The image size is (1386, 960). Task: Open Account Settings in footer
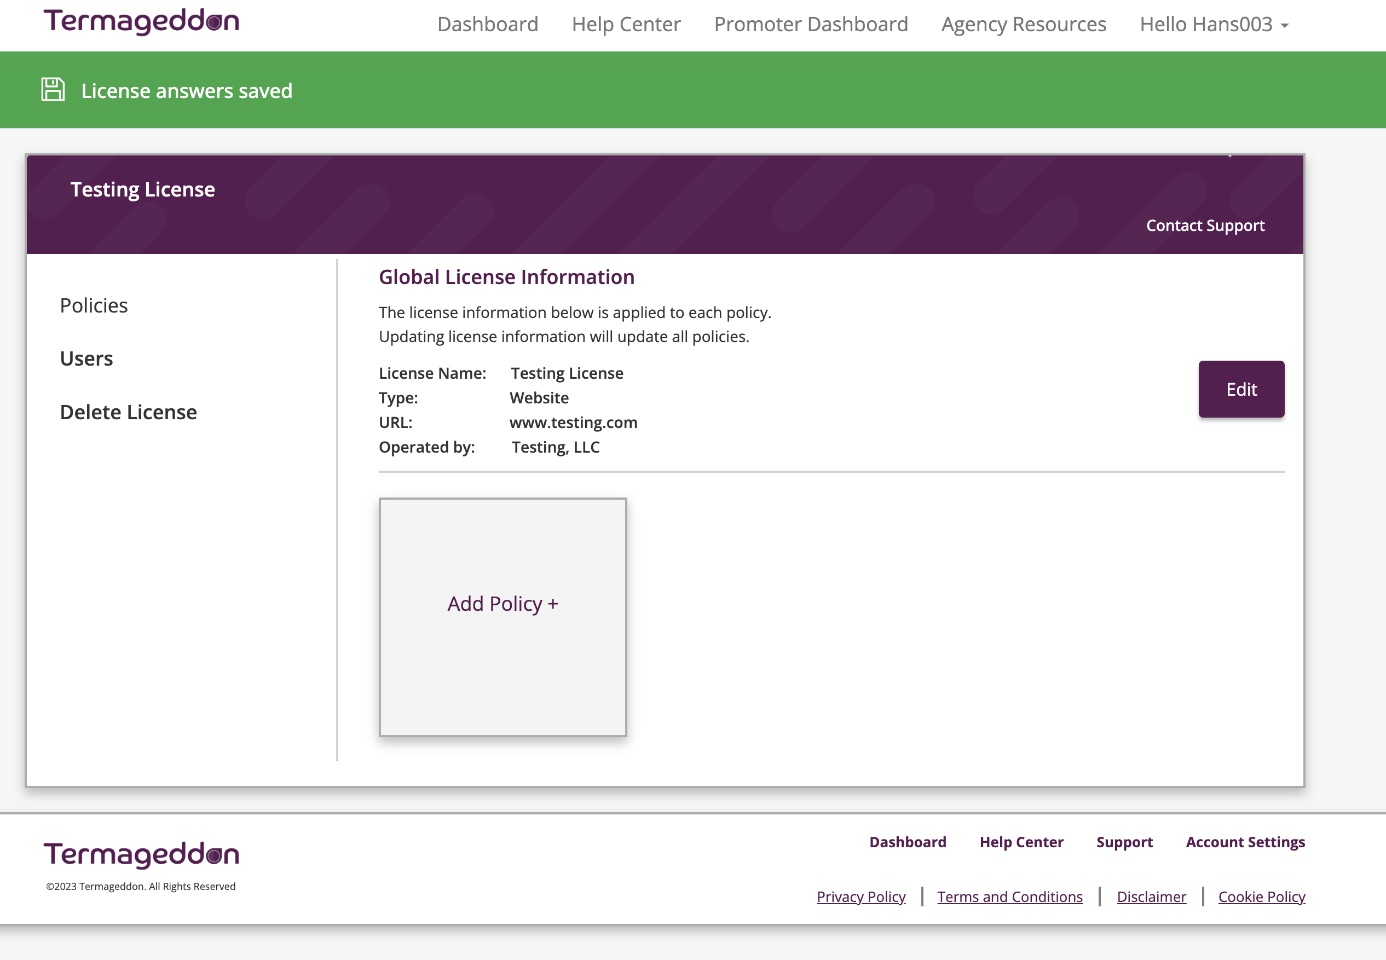pyautogui.click(x=1245, y=842)
